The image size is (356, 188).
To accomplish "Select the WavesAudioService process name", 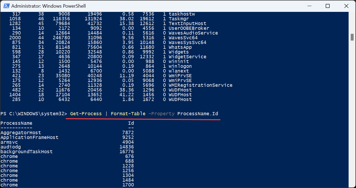I will (x=194, y=33).
